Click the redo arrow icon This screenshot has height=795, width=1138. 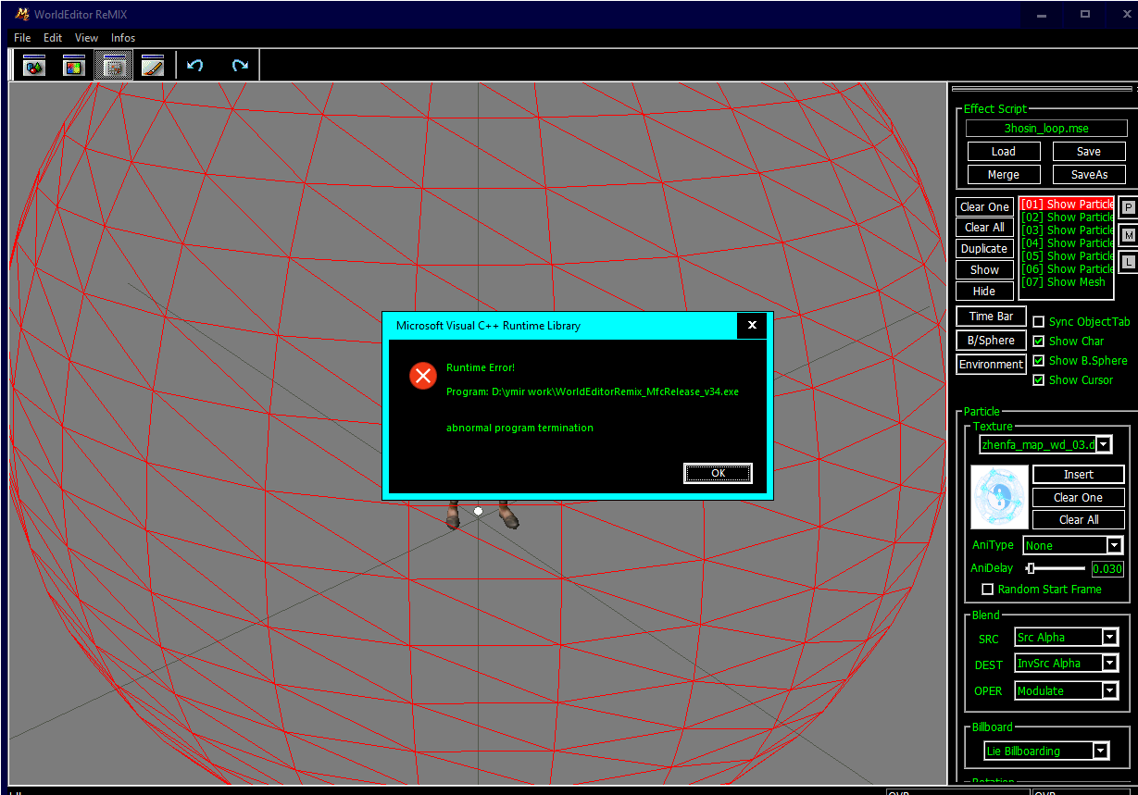click(x=240, y=65)
